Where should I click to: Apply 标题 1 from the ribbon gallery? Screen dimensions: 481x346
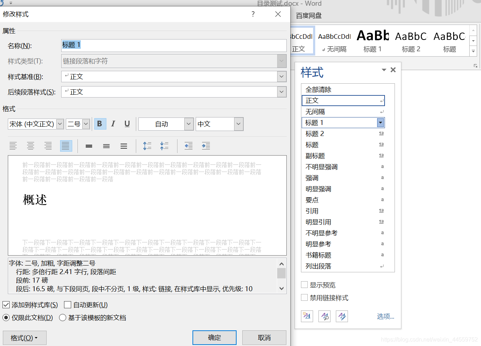pyautogui.click(x=372, y=41)
